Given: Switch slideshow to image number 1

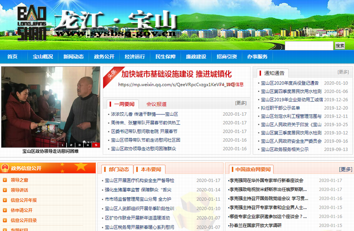Looking at the screenshot, I should click(63, 144).
